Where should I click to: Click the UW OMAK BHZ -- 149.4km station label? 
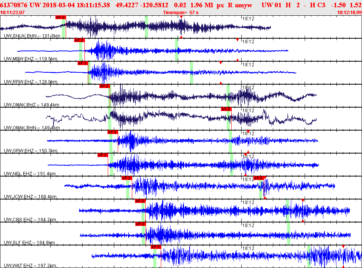tap(31, 105)
